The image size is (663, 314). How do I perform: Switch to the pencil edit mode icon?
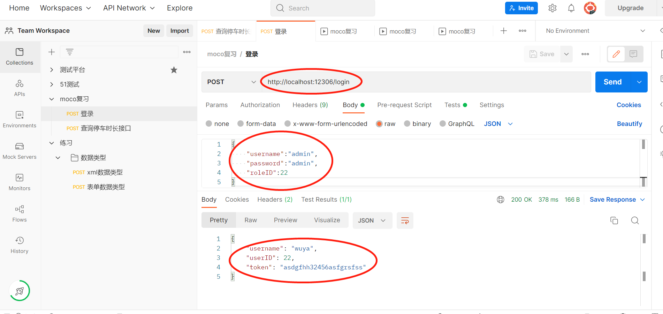[616, 54]
